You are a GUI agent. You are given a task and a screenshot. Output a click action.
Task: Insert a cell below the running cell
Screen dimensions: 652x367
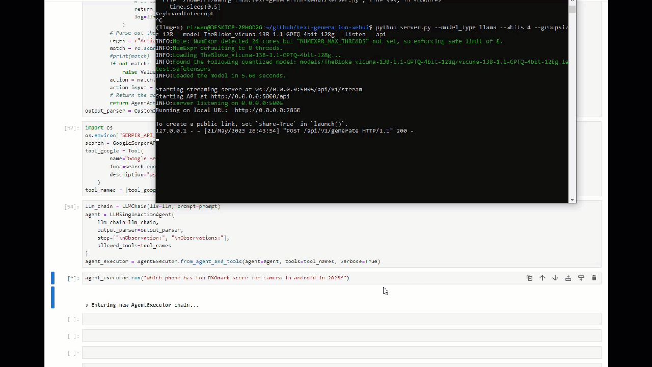click(581, 278)
